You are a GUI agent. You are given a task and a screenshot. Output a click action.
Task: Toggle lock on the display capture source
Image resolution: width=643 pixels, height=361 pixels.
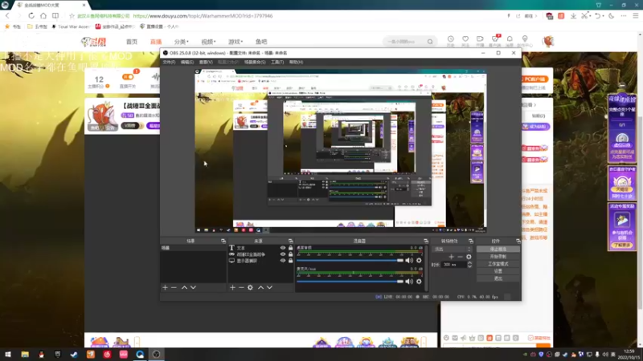point(291,261)
